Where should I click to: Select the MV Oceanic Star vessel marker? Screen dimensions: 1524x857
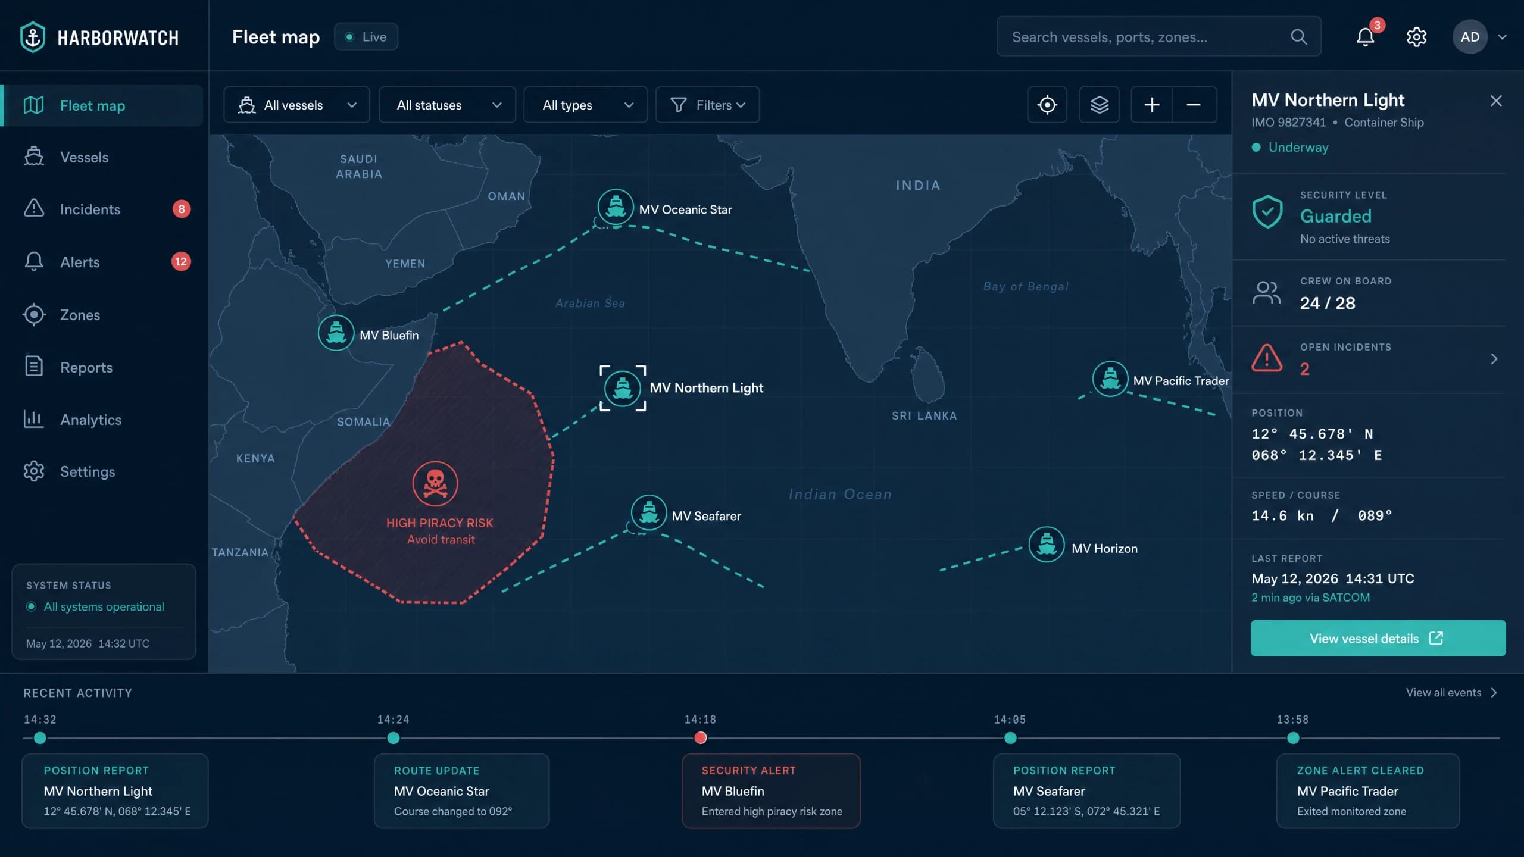(615, 207)
